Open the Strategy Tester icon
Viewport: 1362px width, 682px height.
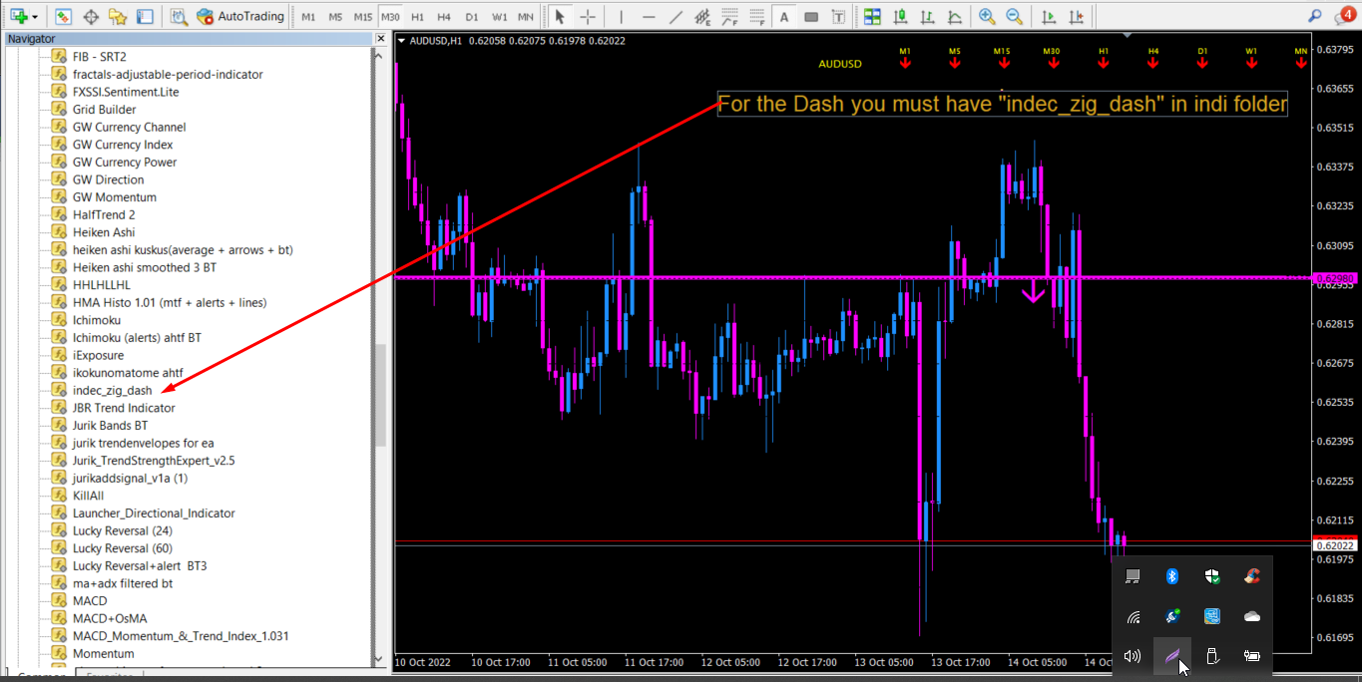179,16
